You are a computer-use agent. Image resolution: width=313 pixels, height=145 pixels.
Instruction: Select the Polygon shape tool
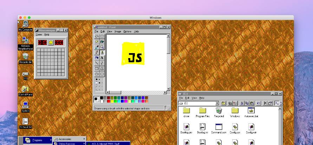point(102,69)
